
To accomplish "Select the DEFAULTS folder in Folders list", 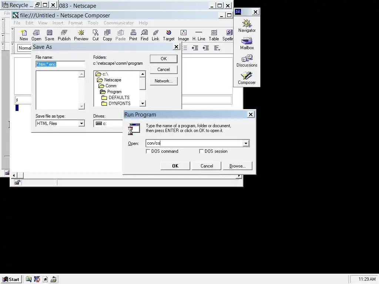I will [x=115, y=98].
